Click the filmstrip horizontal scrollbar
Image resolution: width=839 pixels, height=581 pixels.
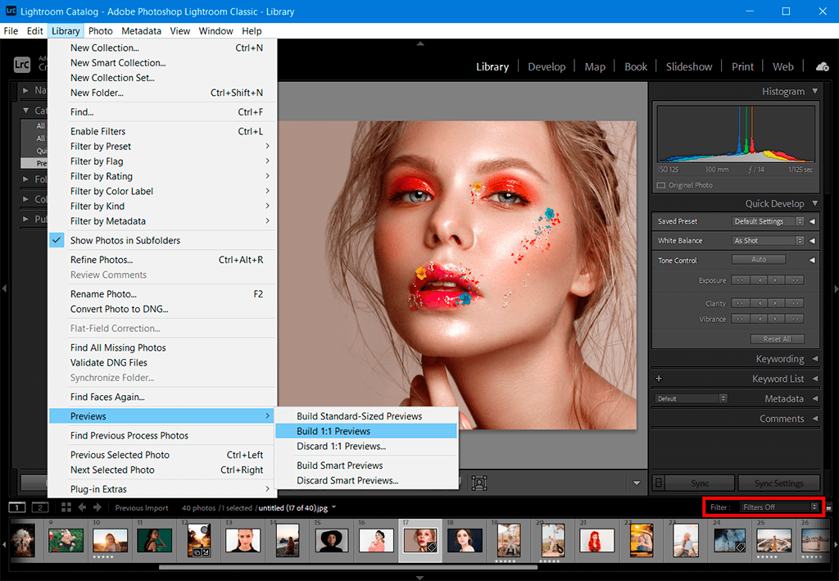(x=347, y=566)
